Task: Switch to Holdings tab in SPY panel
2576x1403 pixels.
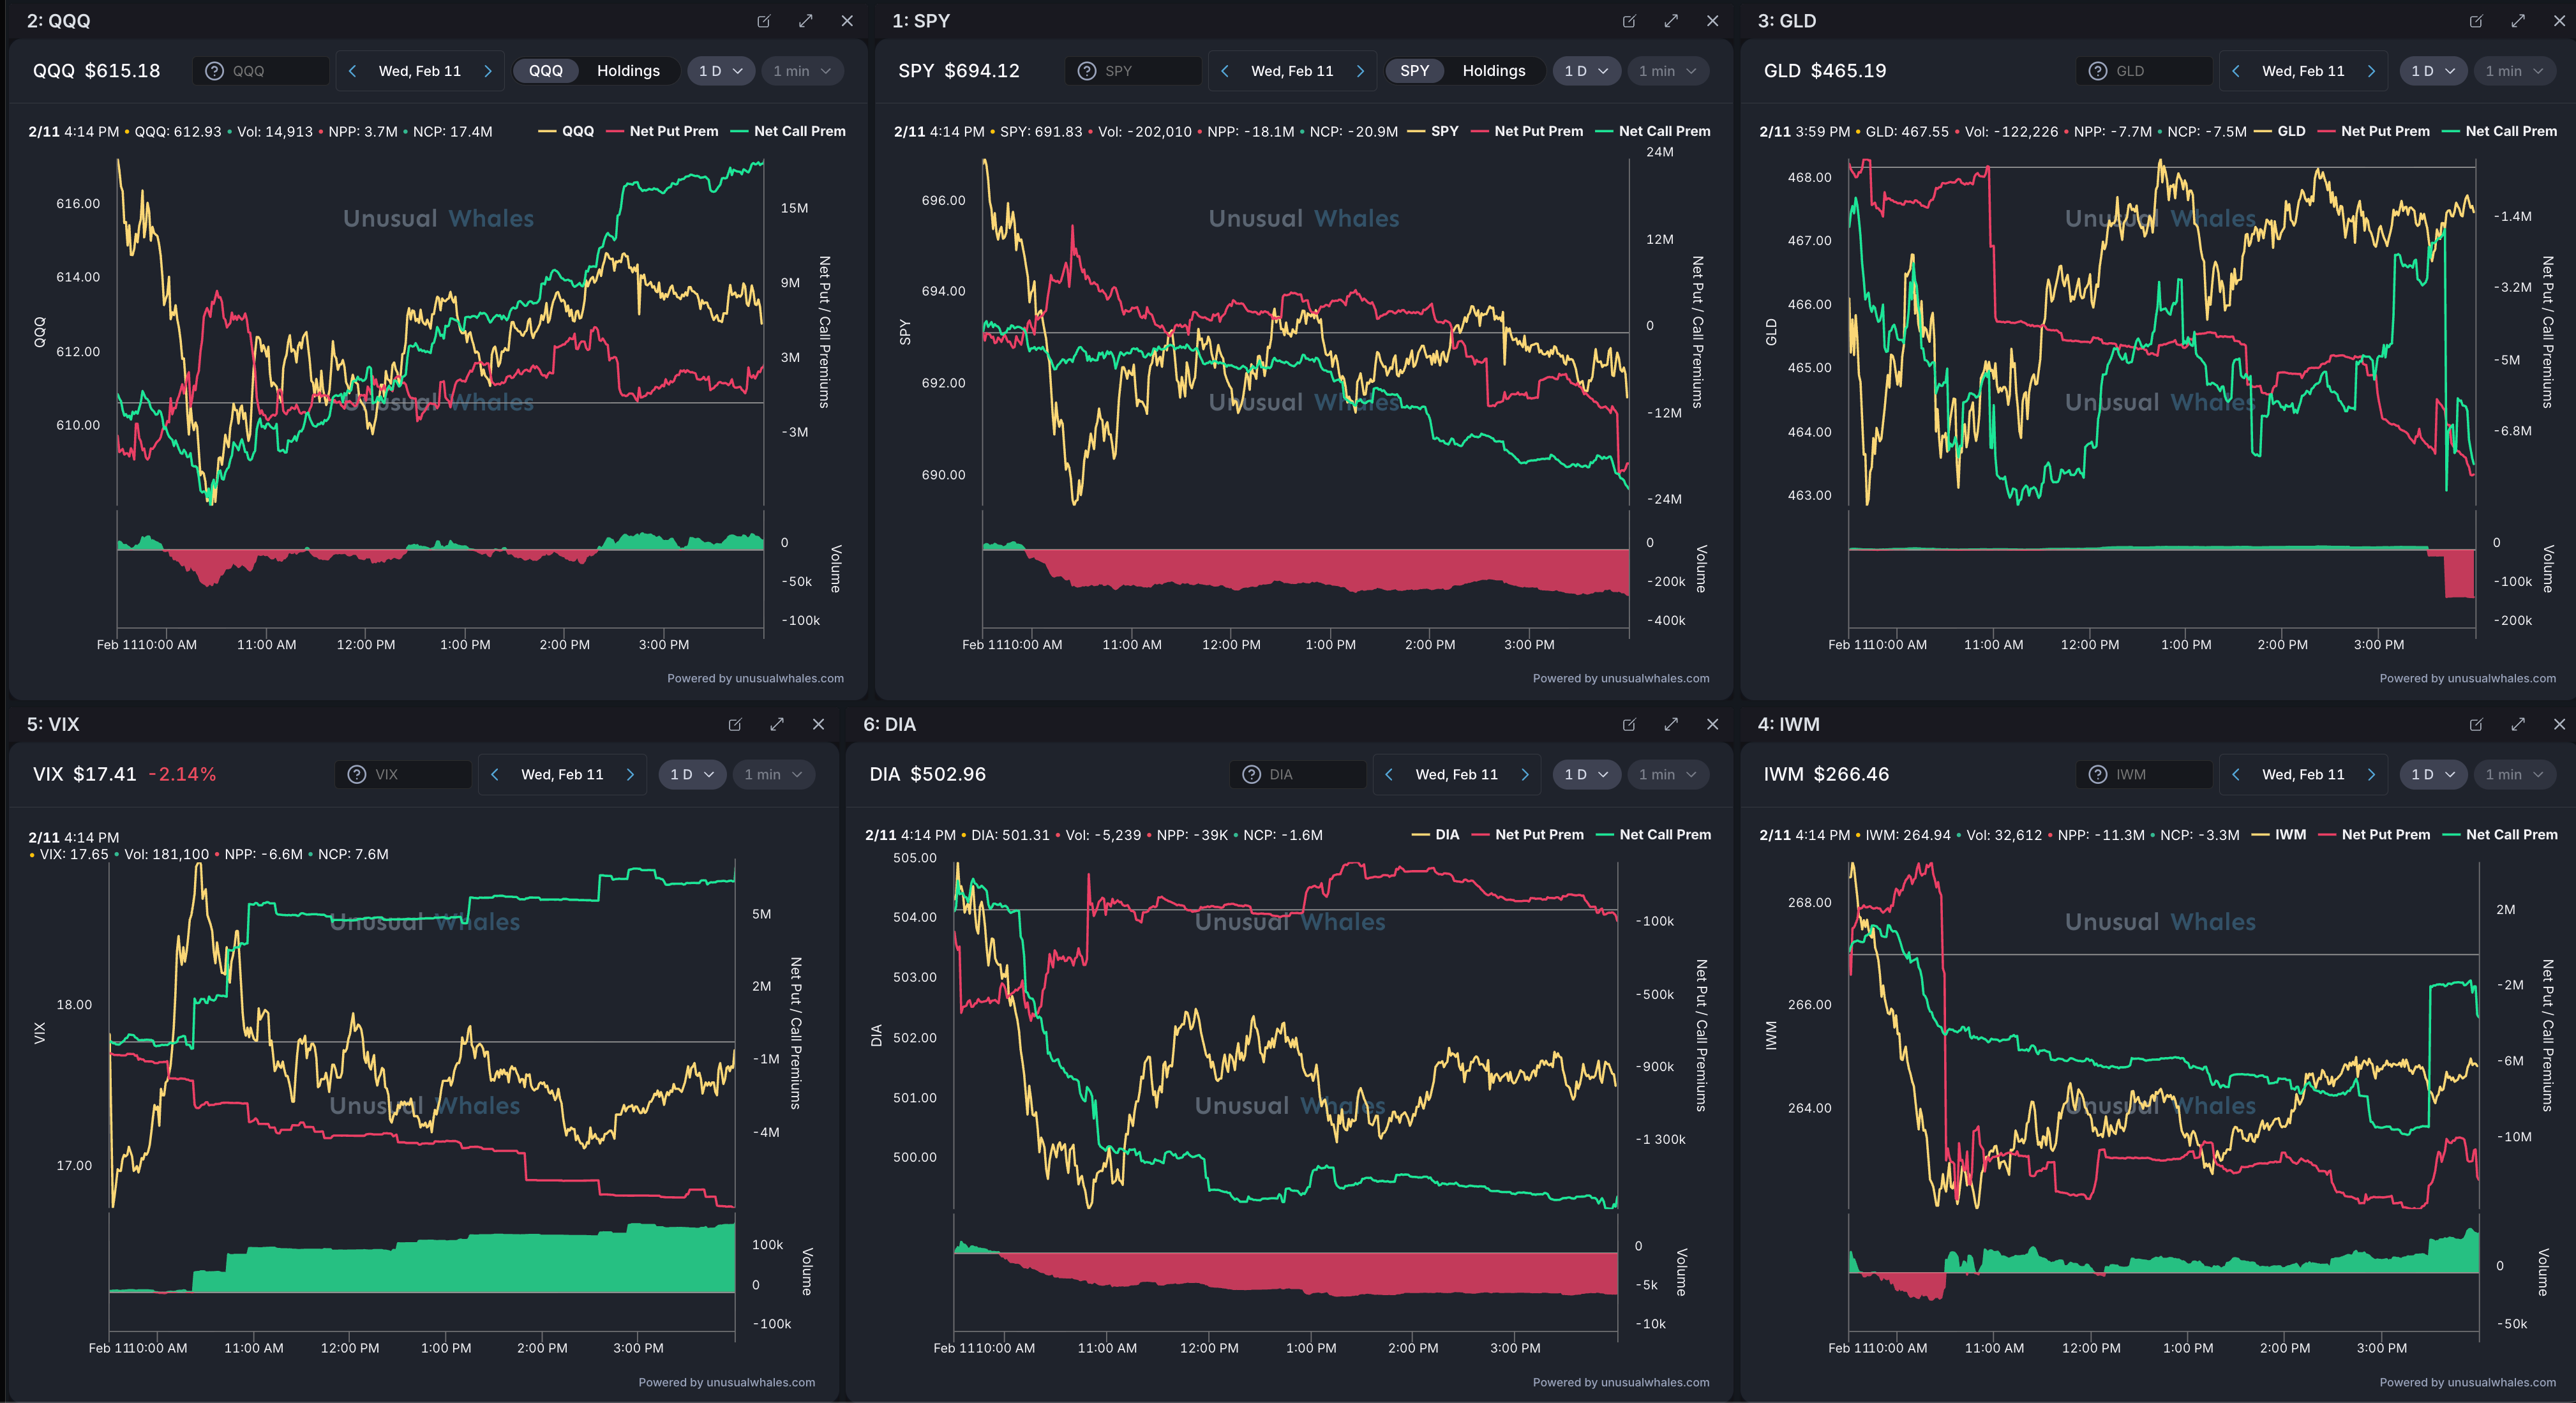Action: (x=1493, y=71)
